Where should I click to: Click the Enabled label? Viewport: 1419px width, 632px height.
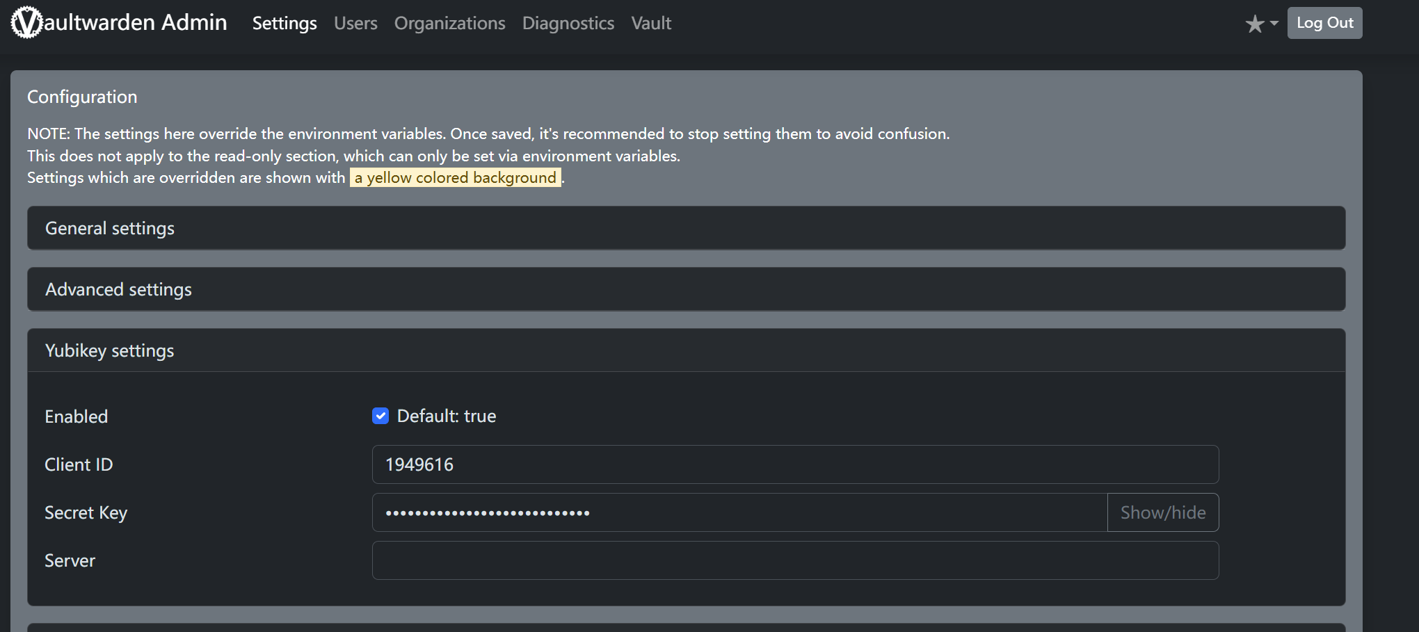point(77,416)
